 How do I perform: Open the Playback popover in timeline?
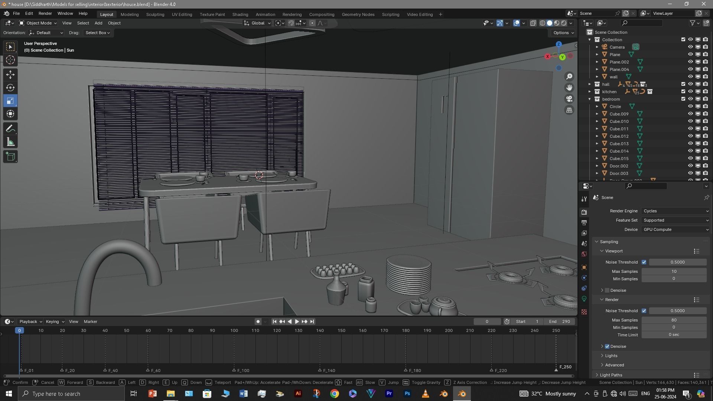pyautogui.click(x=30, y=322)
